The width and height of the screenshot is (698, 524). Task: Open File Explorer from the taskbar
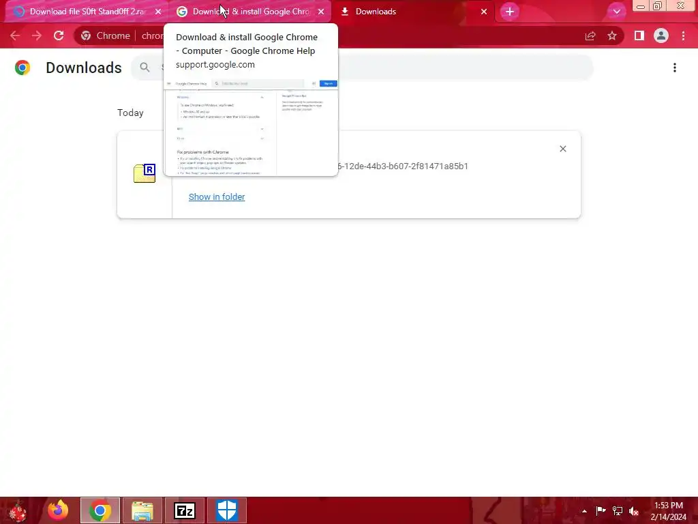142,510
